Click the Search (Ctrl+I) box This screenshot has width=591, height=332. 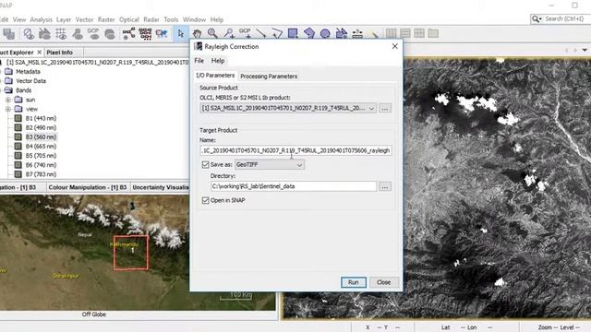click(x=564, y=18)
